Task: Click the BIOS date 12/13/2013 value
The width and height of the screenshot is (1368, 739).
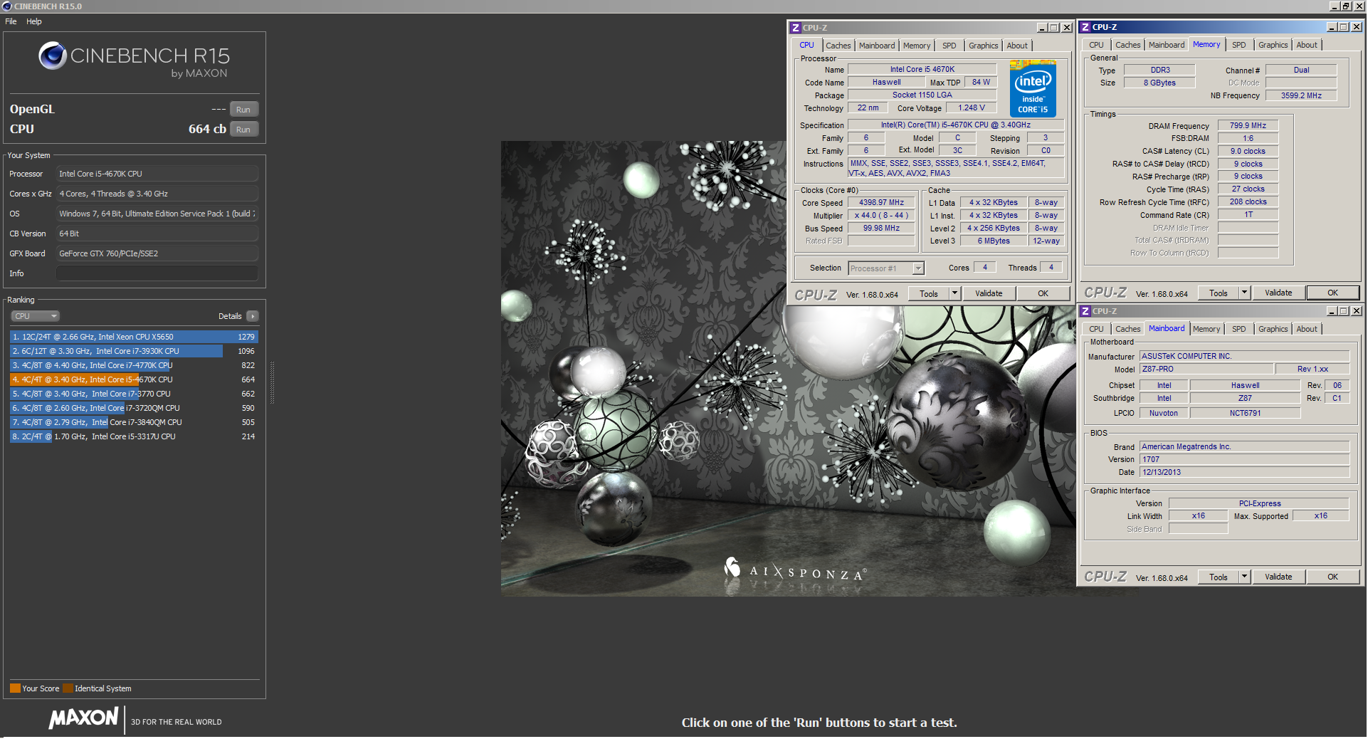Action: tap(1244, 472)
